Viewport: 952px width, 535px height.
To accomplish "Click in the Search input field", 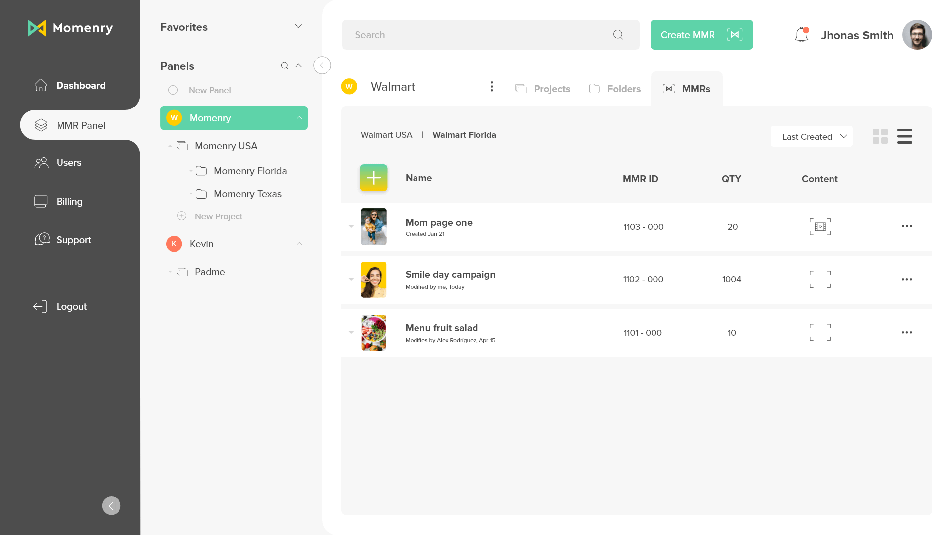I will (491, 35).
